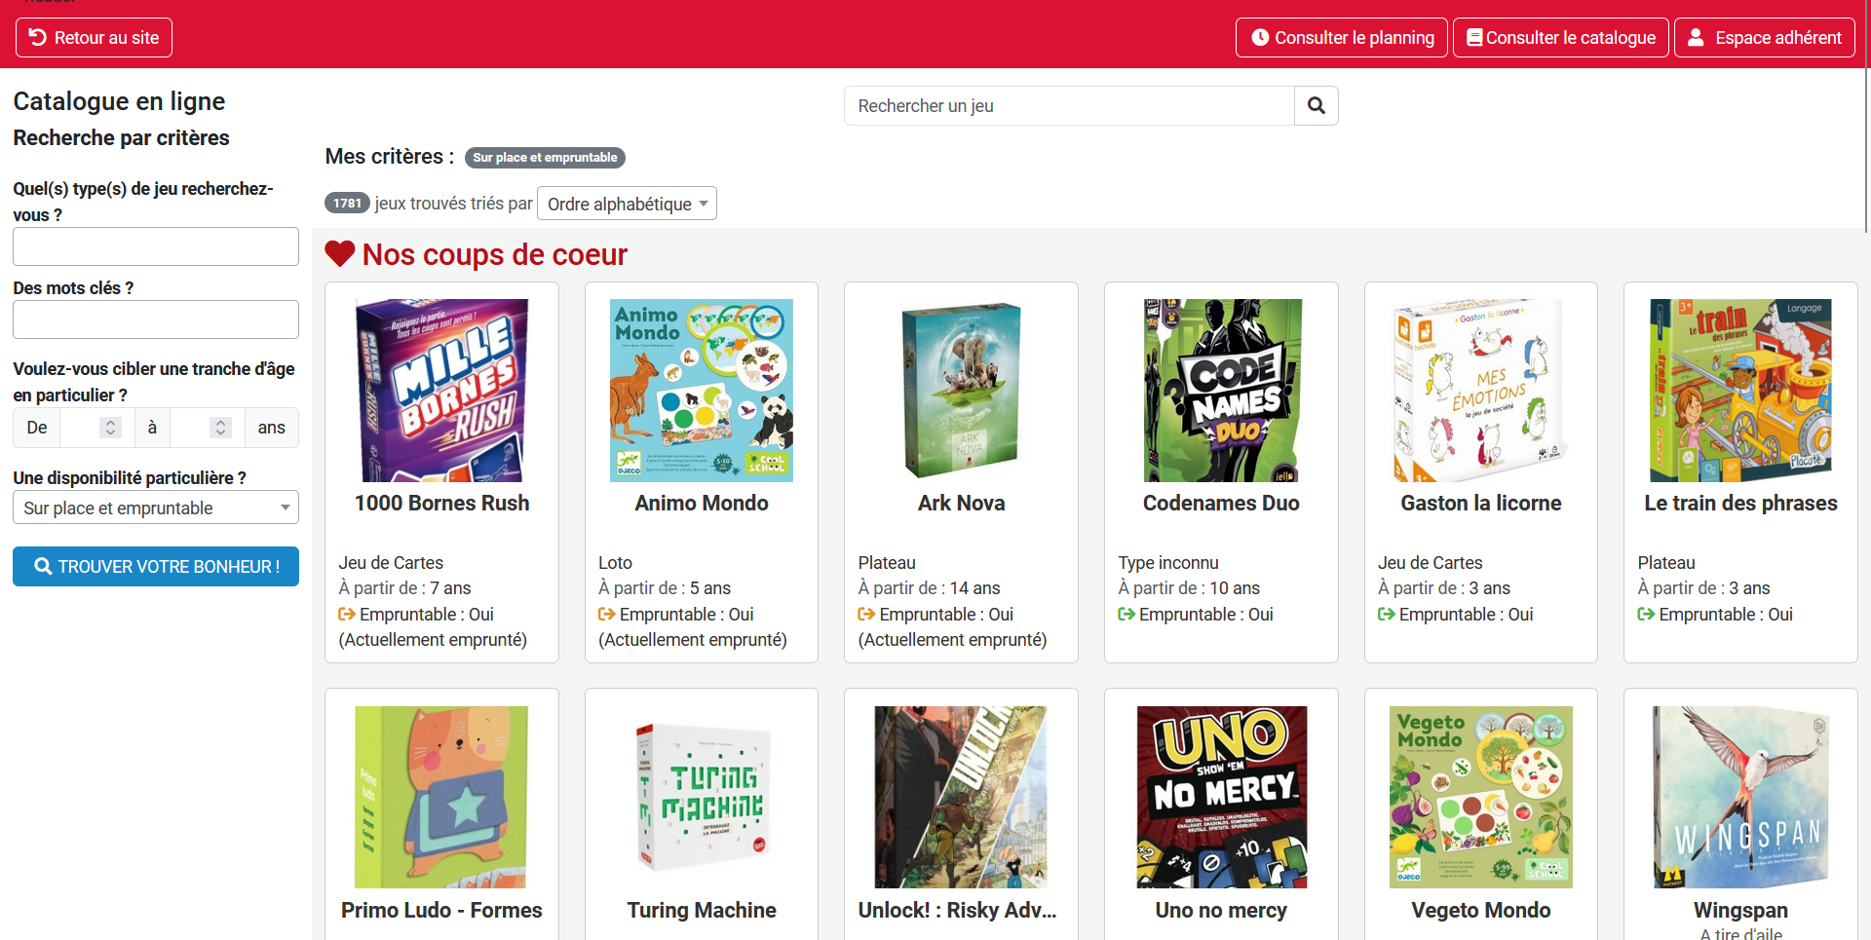Open Primo Ludo - Formes box image
This screenshot has width=1871, height=940.
441,797
